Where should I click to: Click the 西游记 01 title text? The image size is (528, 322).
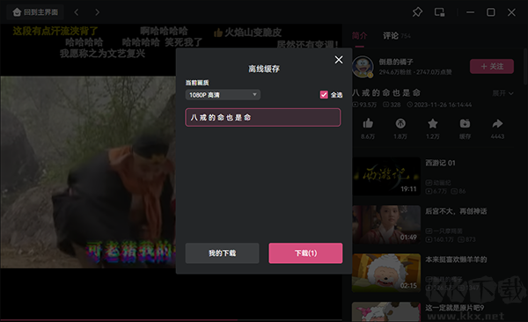[x=440, y=163]
